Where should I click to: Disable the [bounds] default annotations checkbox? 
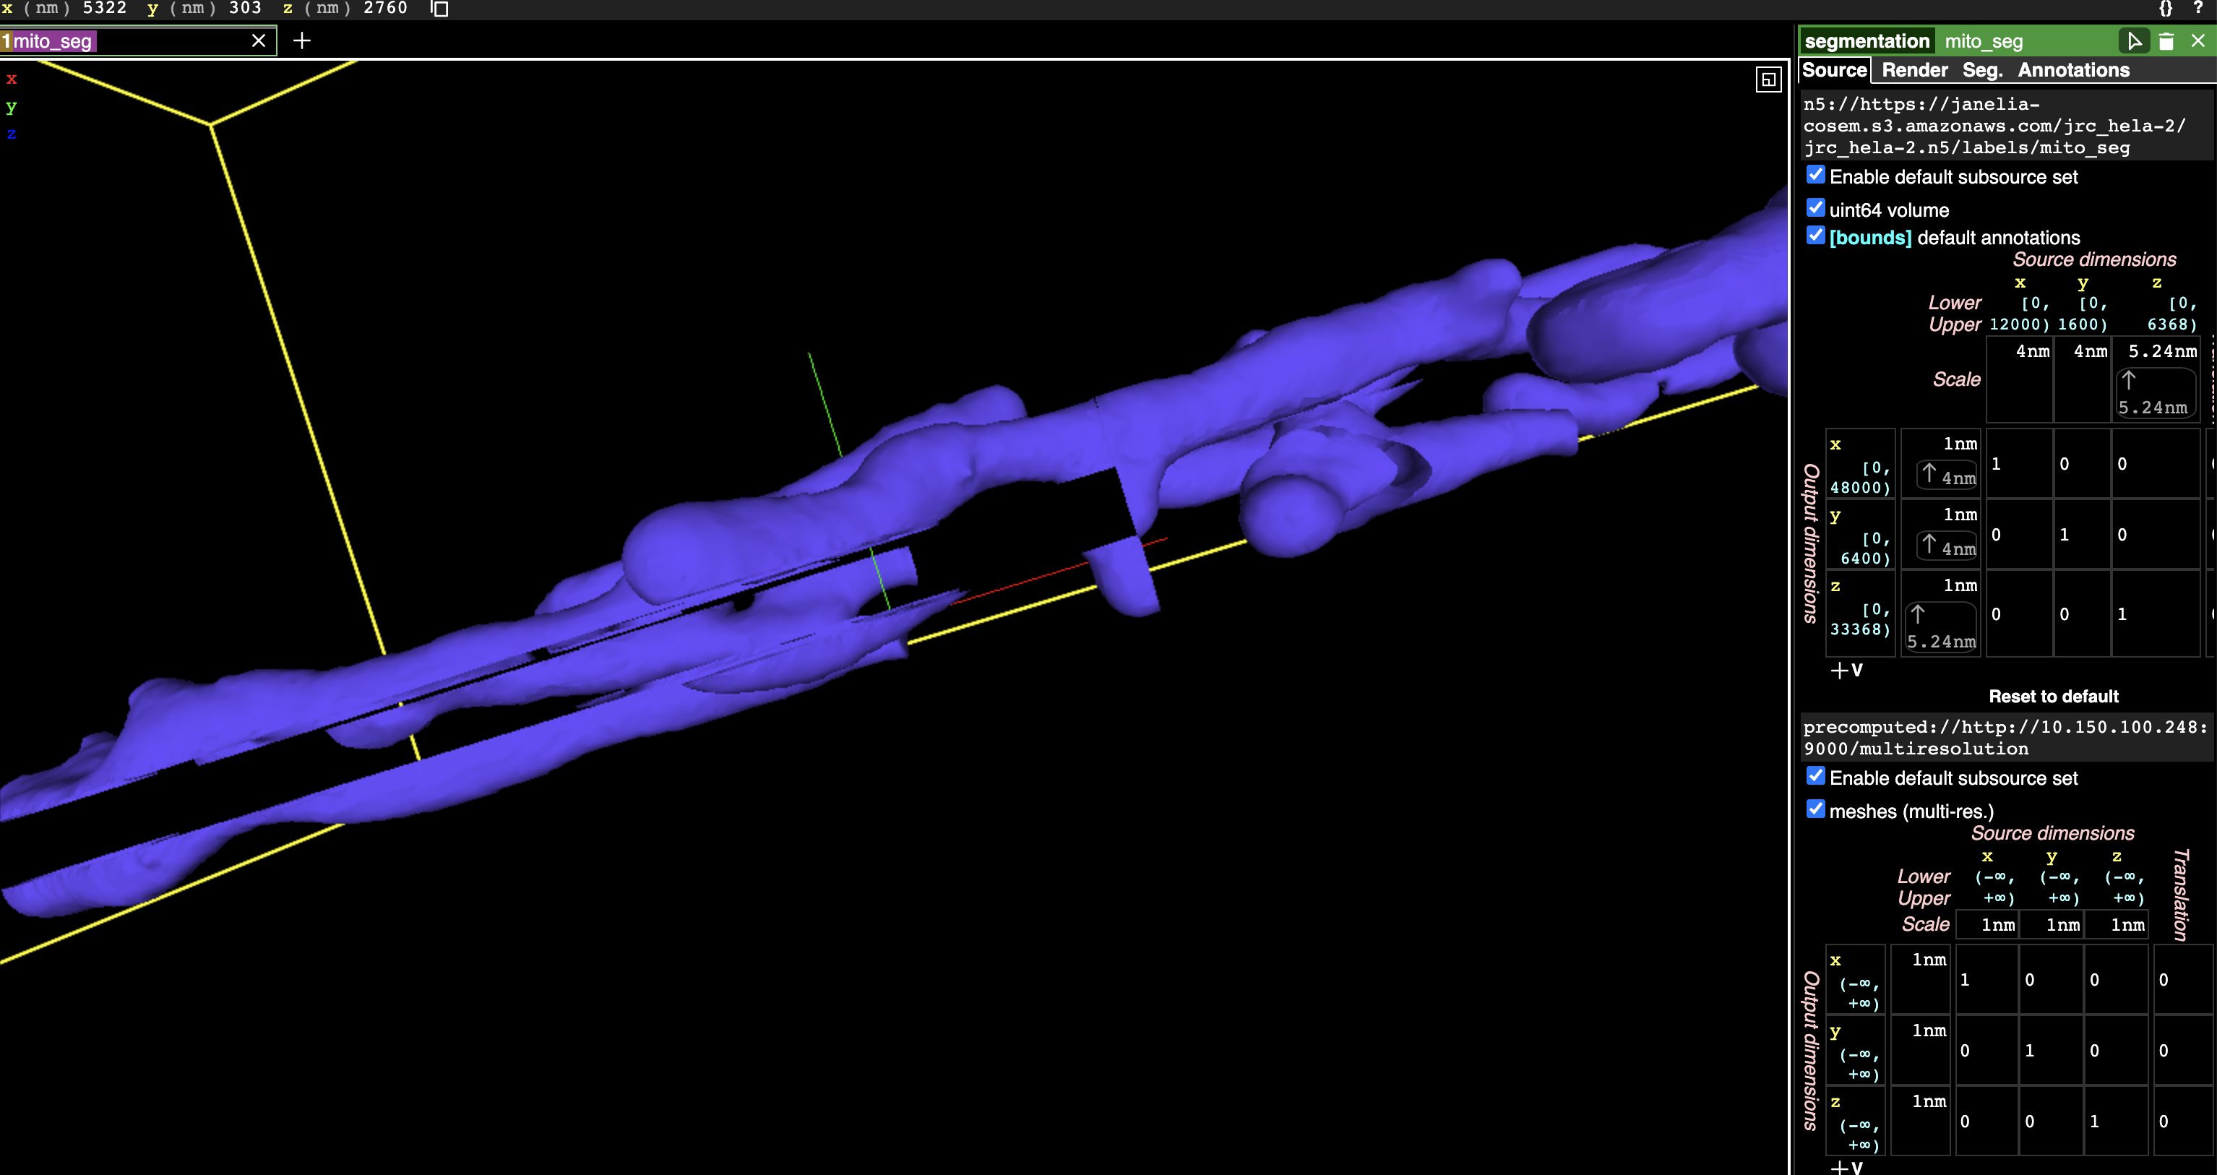tap(1816, 236)
